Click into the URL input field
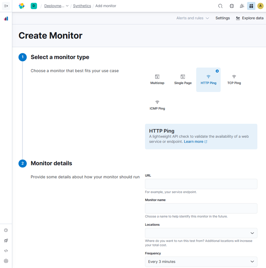This screenshot has height=268, width=266. tap(201, 184)
